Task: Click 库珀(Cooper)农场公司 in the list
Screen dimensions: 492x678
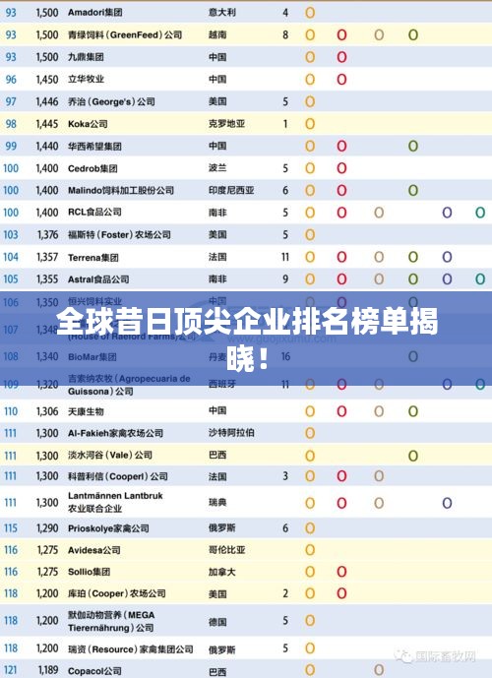Action: (117, 593)
